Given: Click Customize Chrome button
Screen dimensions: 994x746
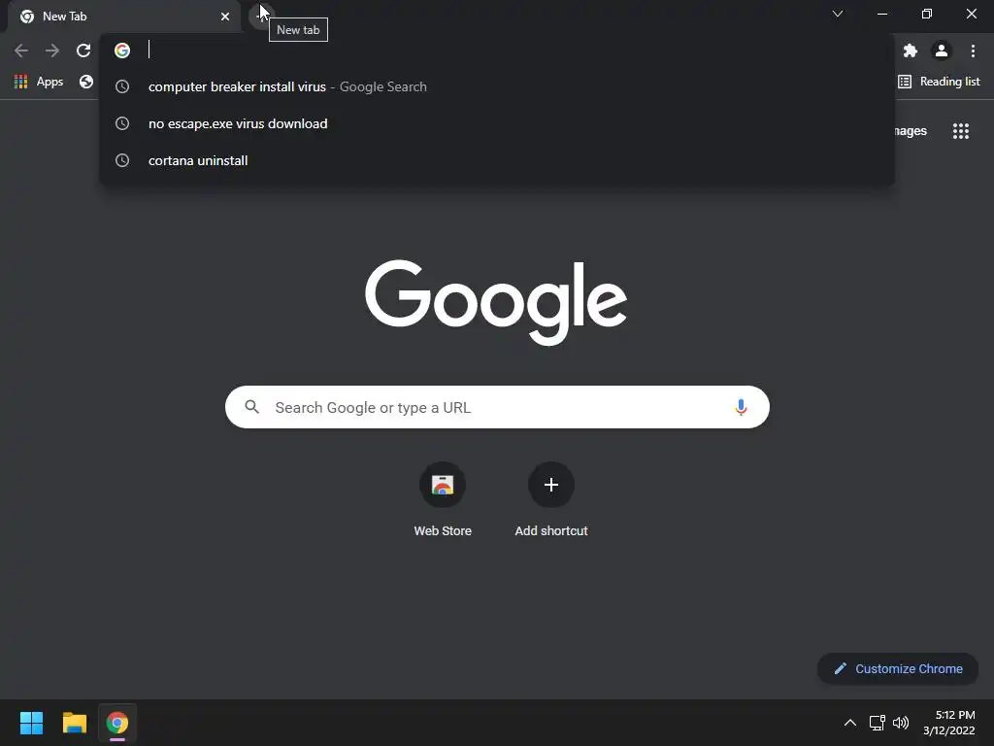Looking at the screenshot, I should click(x=898, y=668).
